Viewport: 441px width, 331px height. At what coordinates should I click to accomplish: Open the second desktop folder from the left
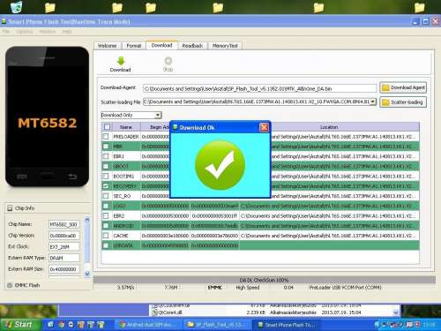[117, 7]
